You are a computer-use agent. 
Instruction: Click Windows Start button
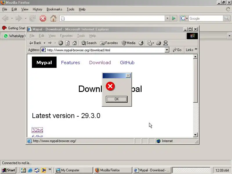8,170
